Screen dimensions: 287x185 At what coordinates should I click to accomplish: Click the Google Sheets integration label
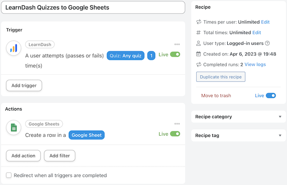(44, 124)
